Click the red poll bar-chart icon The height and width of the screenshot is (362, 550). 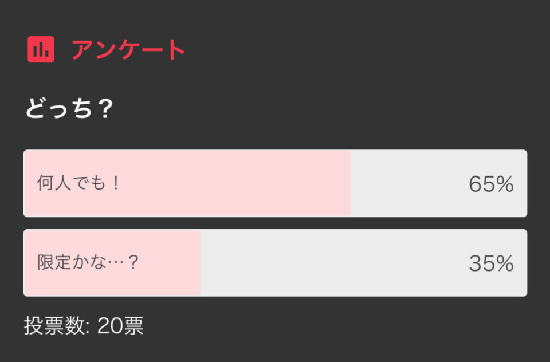[x=41, y=49]
